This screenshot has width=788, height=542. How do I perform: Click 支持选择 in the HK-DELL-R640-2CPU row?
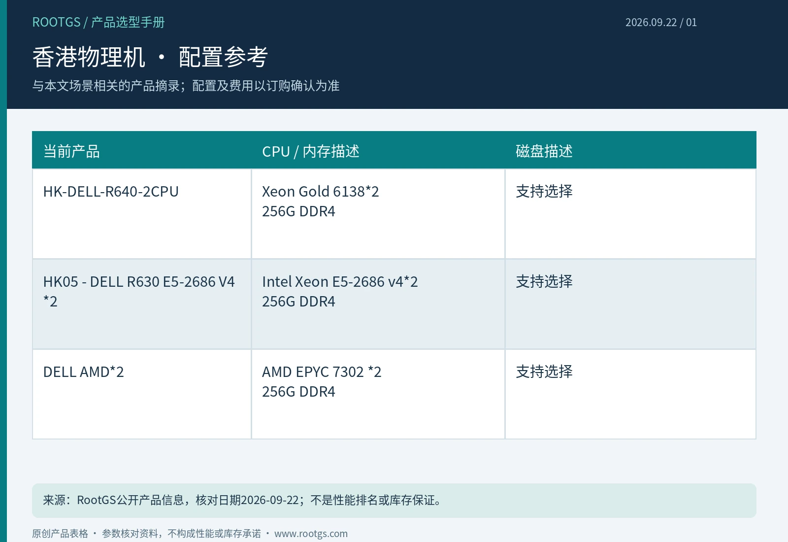(x=544, y=191)
